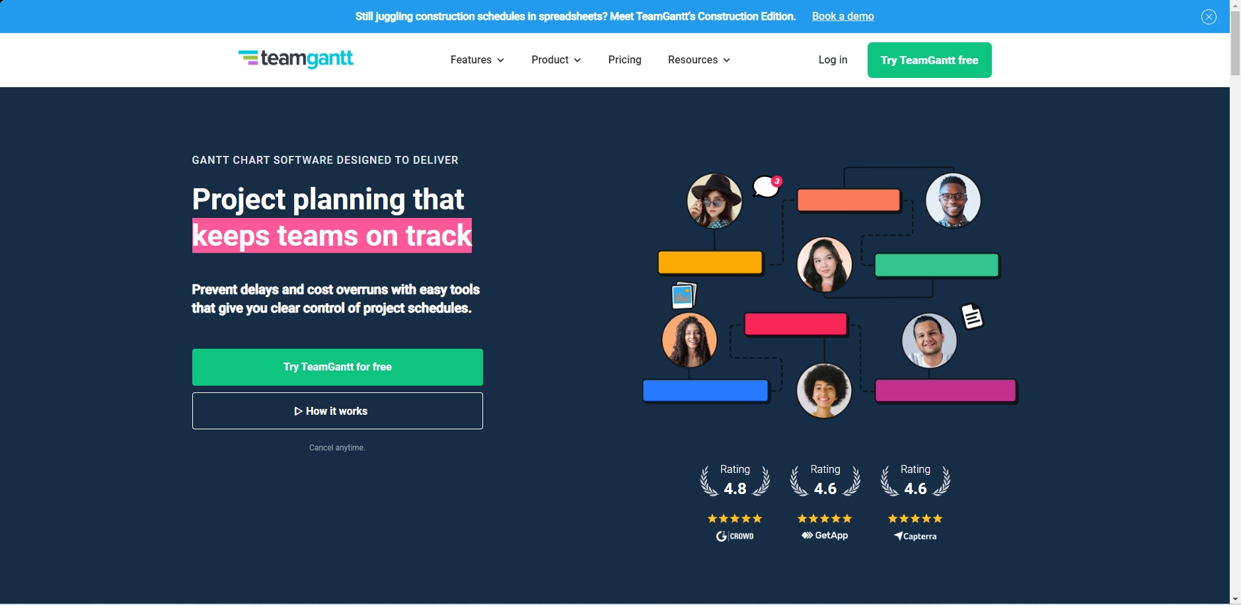Click the G2 Crowd logo
1241x605 pixels.
click(735, 536)
